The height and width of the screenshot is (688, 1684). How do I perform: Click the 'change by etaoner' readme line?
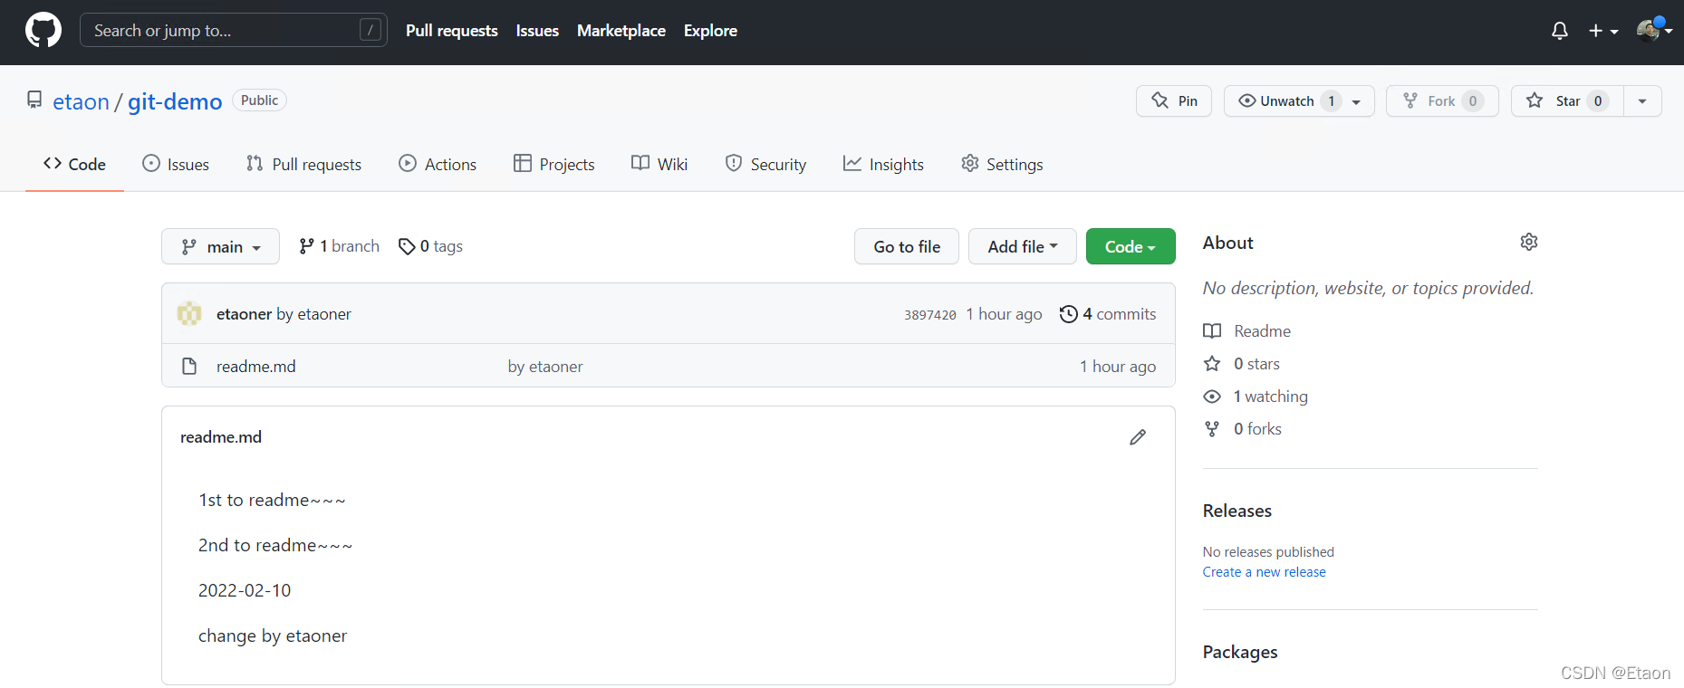pos(273,635)
